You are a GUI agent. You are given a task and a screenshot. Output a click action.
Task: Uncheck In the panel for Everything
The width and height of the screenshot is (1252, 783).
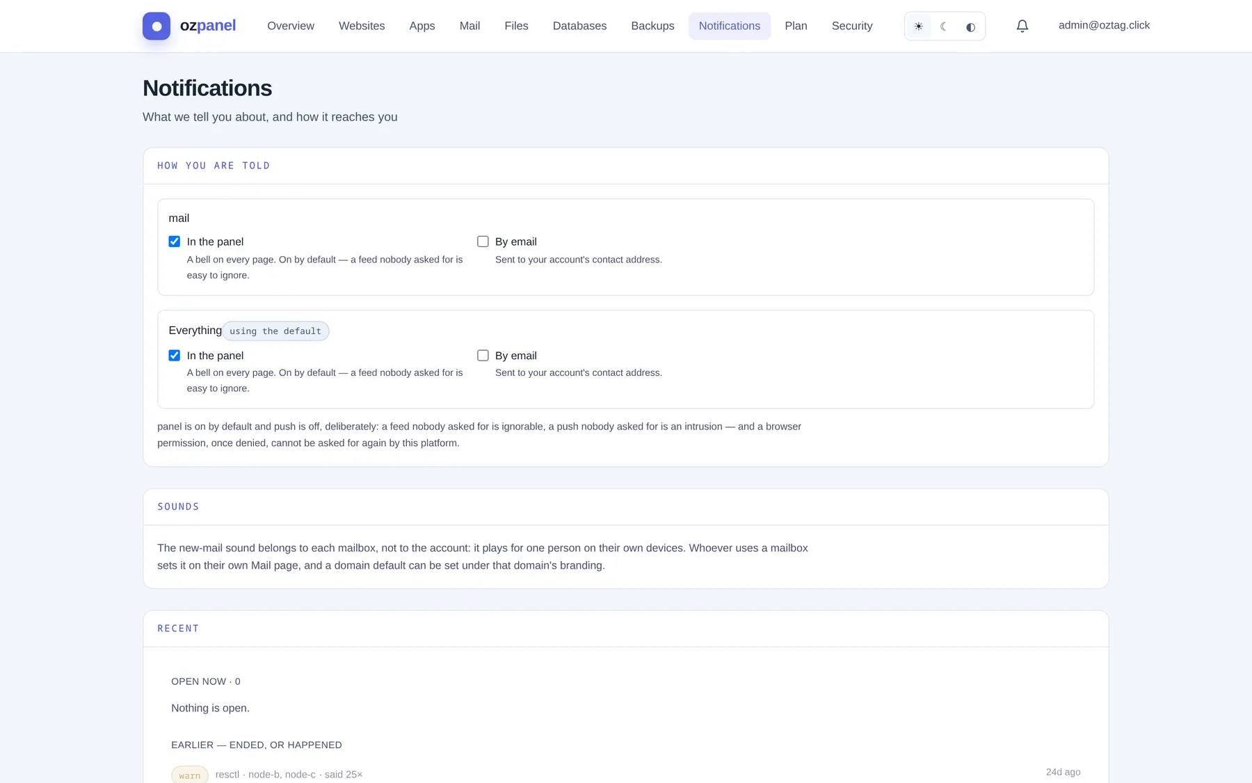point(174,356)
